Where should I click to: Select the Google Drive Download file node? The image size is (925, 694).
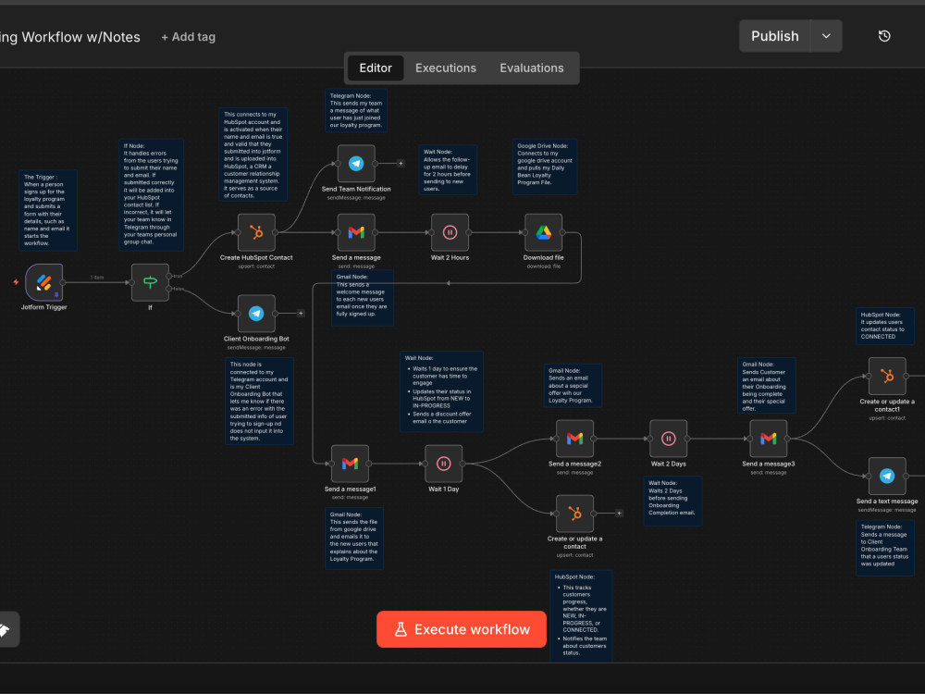pyautogui.click(x=543, y=232)
